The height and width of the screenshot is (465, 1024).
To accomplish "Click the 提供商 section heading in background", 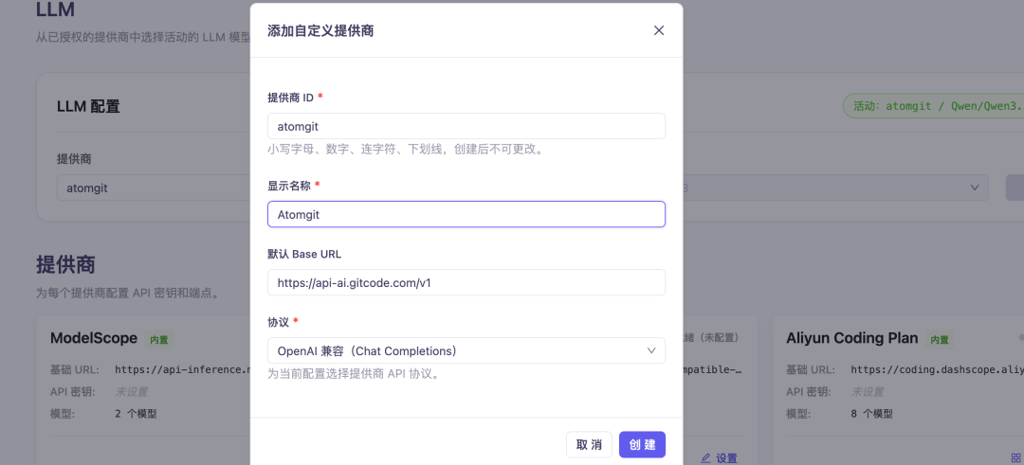I will tap(65, 265).
